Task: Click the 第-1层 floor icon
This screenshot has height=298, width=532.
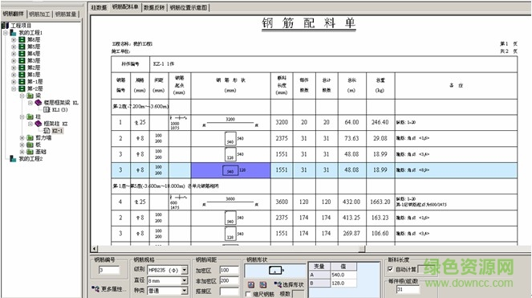Action: [x=22, y=82]
